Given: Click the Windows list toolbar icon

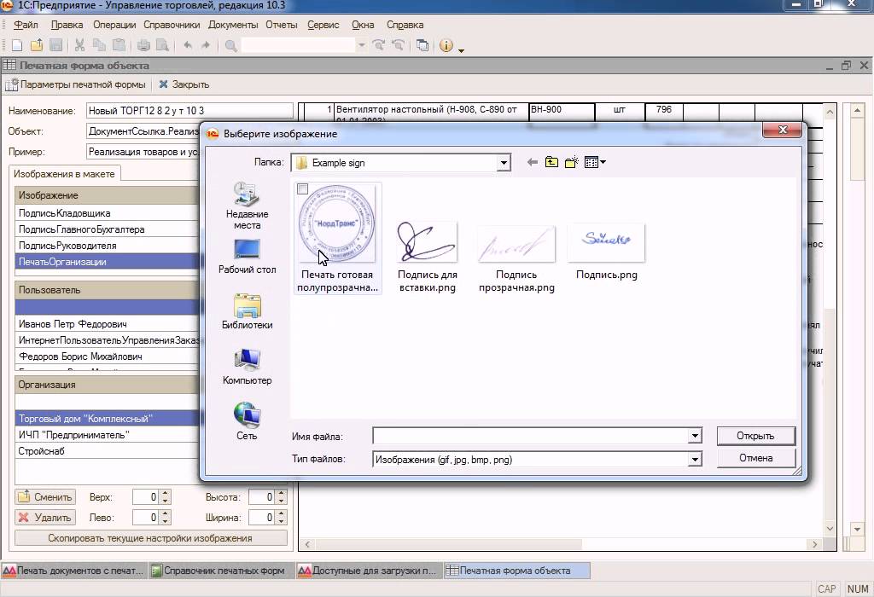Looking at the screenshot, I should point(422,46).
